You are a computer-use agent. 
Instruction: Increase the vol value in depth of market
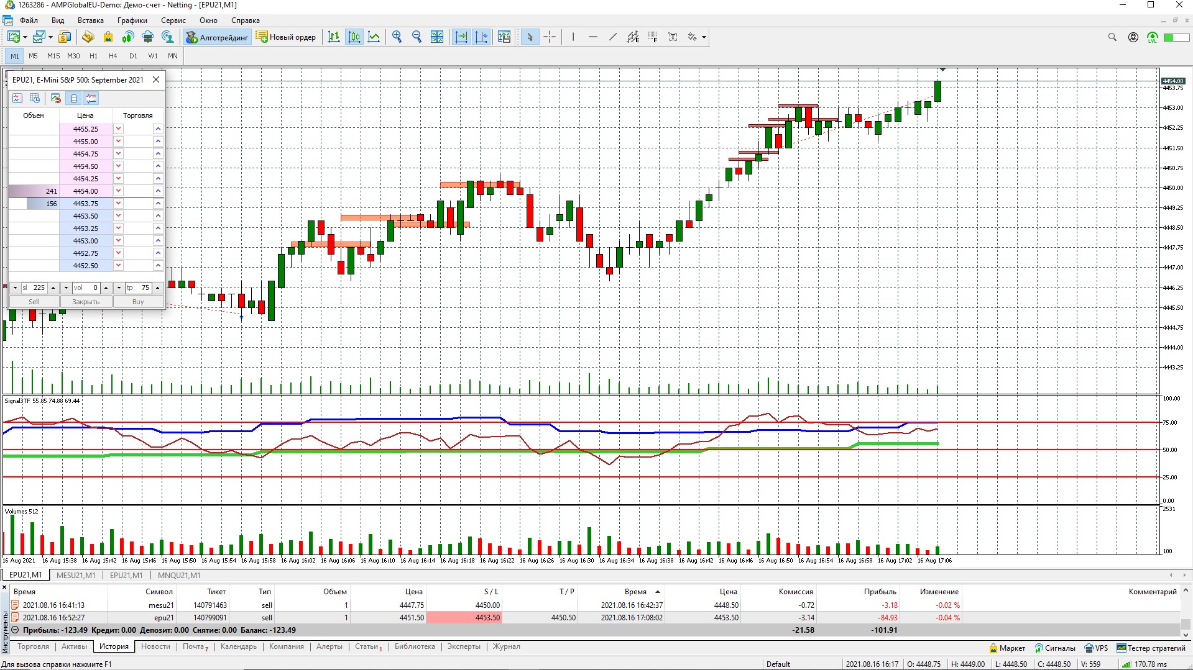point(106,287)
